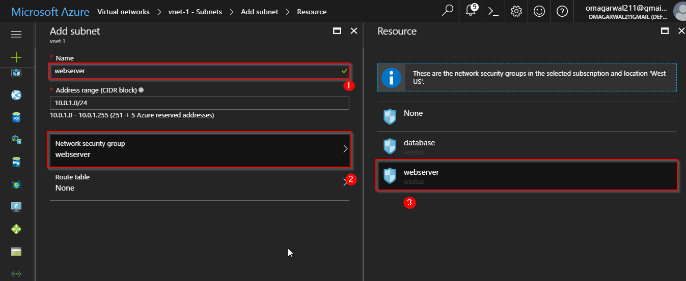Viewport: 686px width, 281px height.
Task: Select database network security group
Action: tap(527, 146)
